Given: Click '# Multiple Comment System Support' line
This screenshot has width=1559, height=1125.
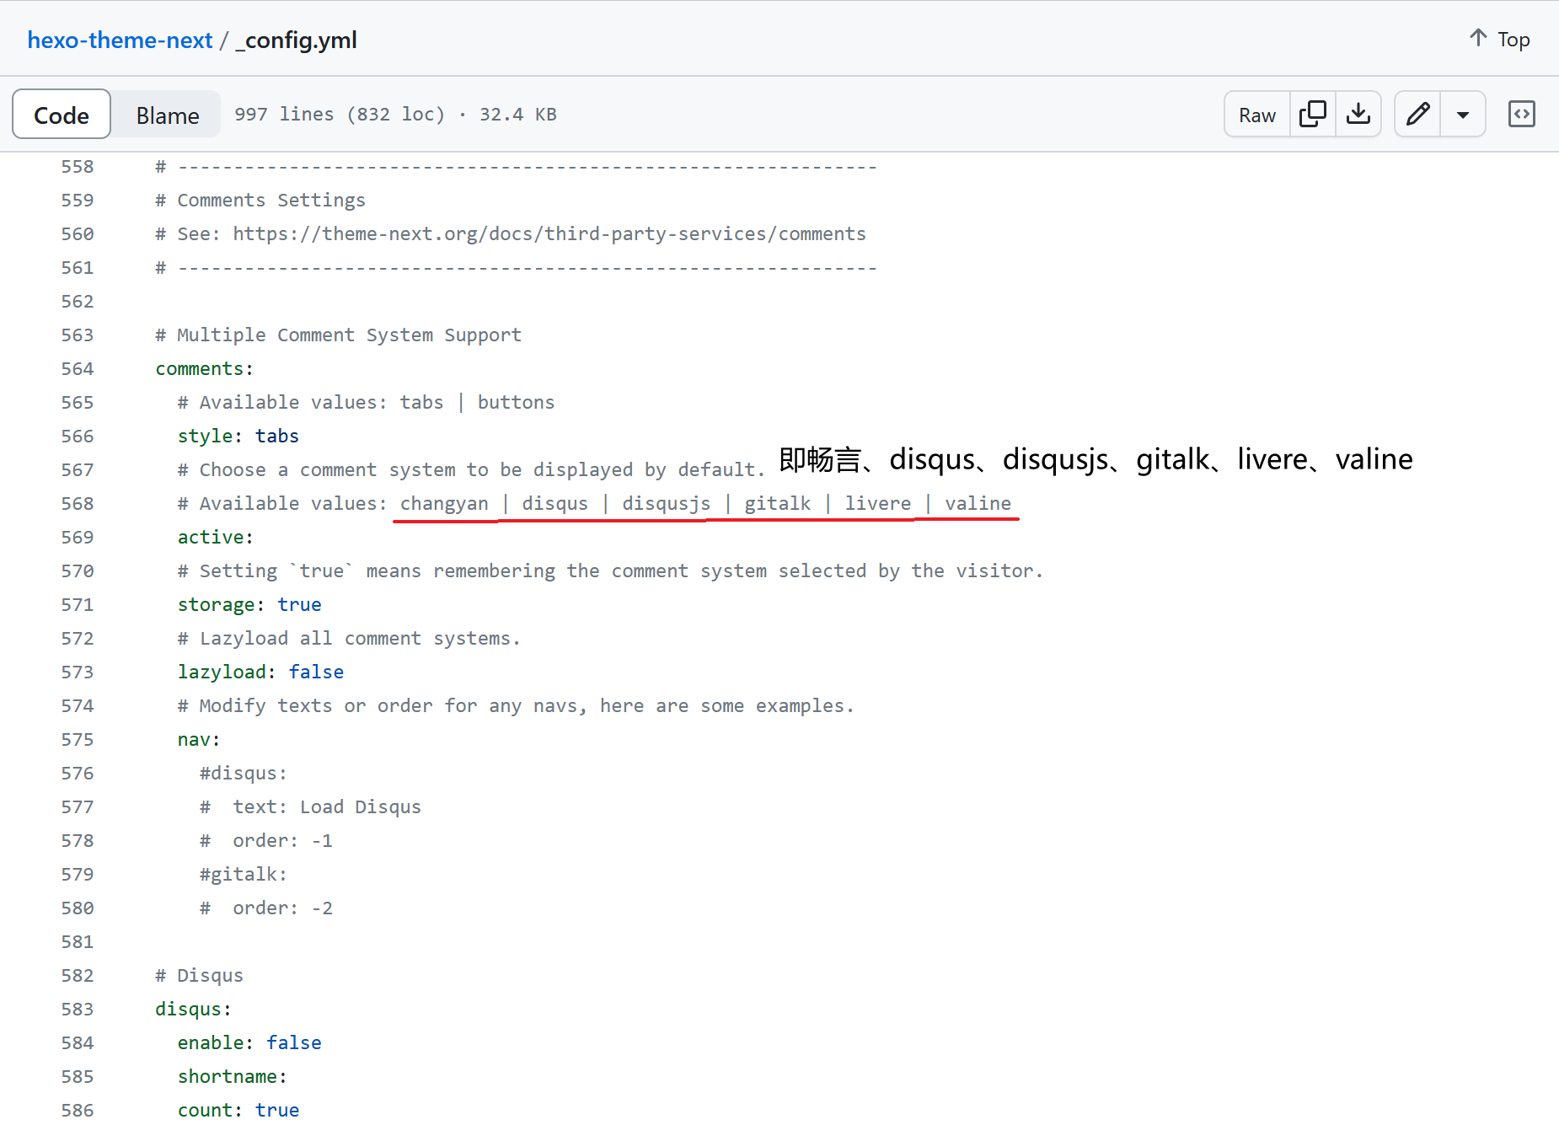Looking at the screenshot, I should [x=339, y=335].
